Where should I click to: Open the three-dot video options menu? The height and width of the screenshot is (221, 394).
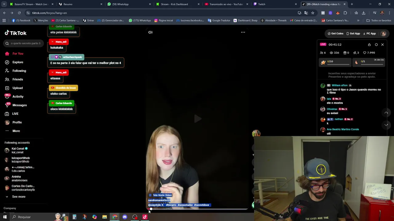(243, 32)
